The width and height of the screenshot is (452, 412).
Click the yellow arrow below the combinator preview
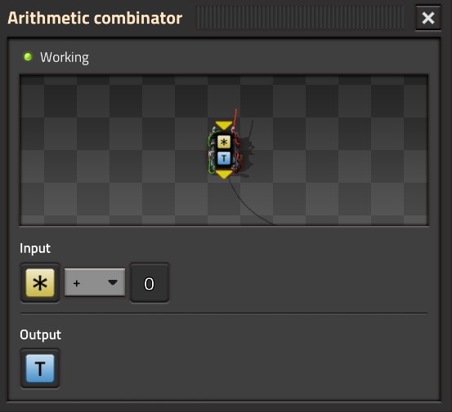224,174
